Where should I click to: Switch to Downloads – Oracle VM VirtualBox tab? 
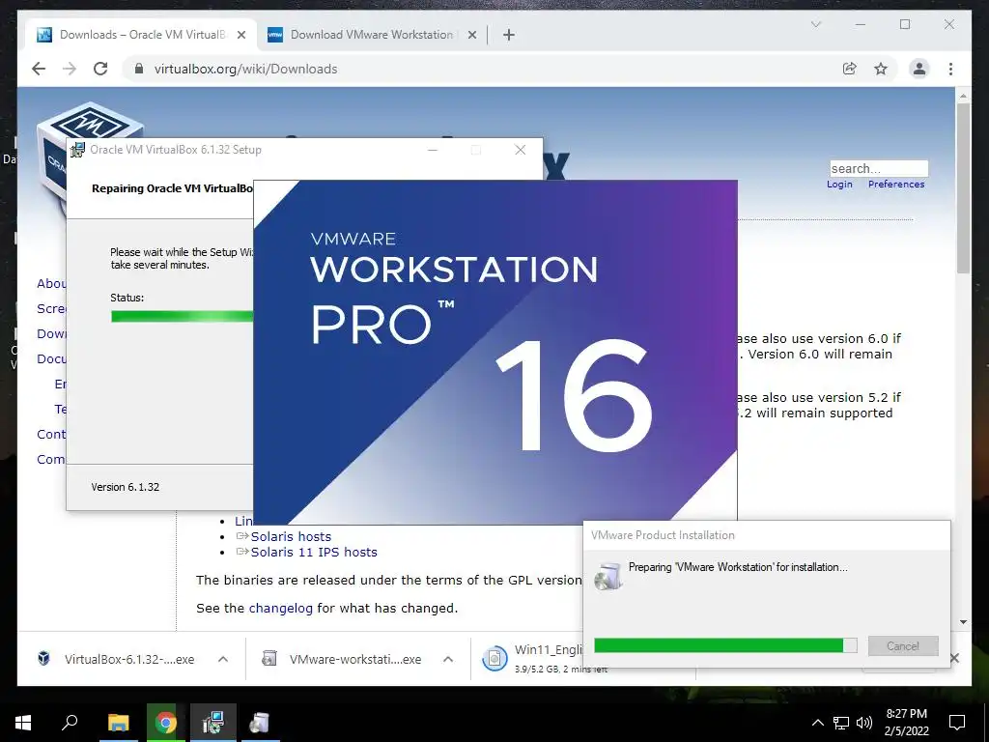click(x=141, y=35)
